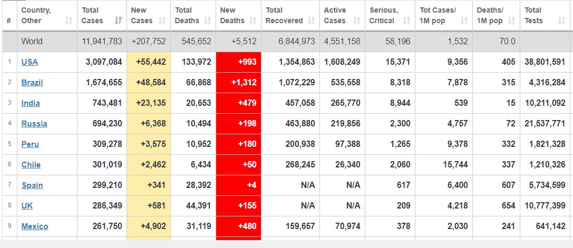Sort by Tot Cases/1M pop arrows

point(464,21)
